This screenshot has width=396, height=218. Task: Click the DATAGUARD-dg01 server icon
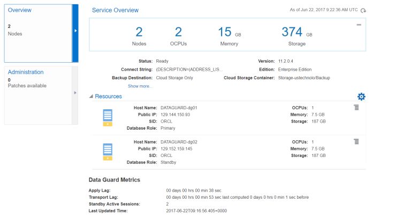pos(108,117)
